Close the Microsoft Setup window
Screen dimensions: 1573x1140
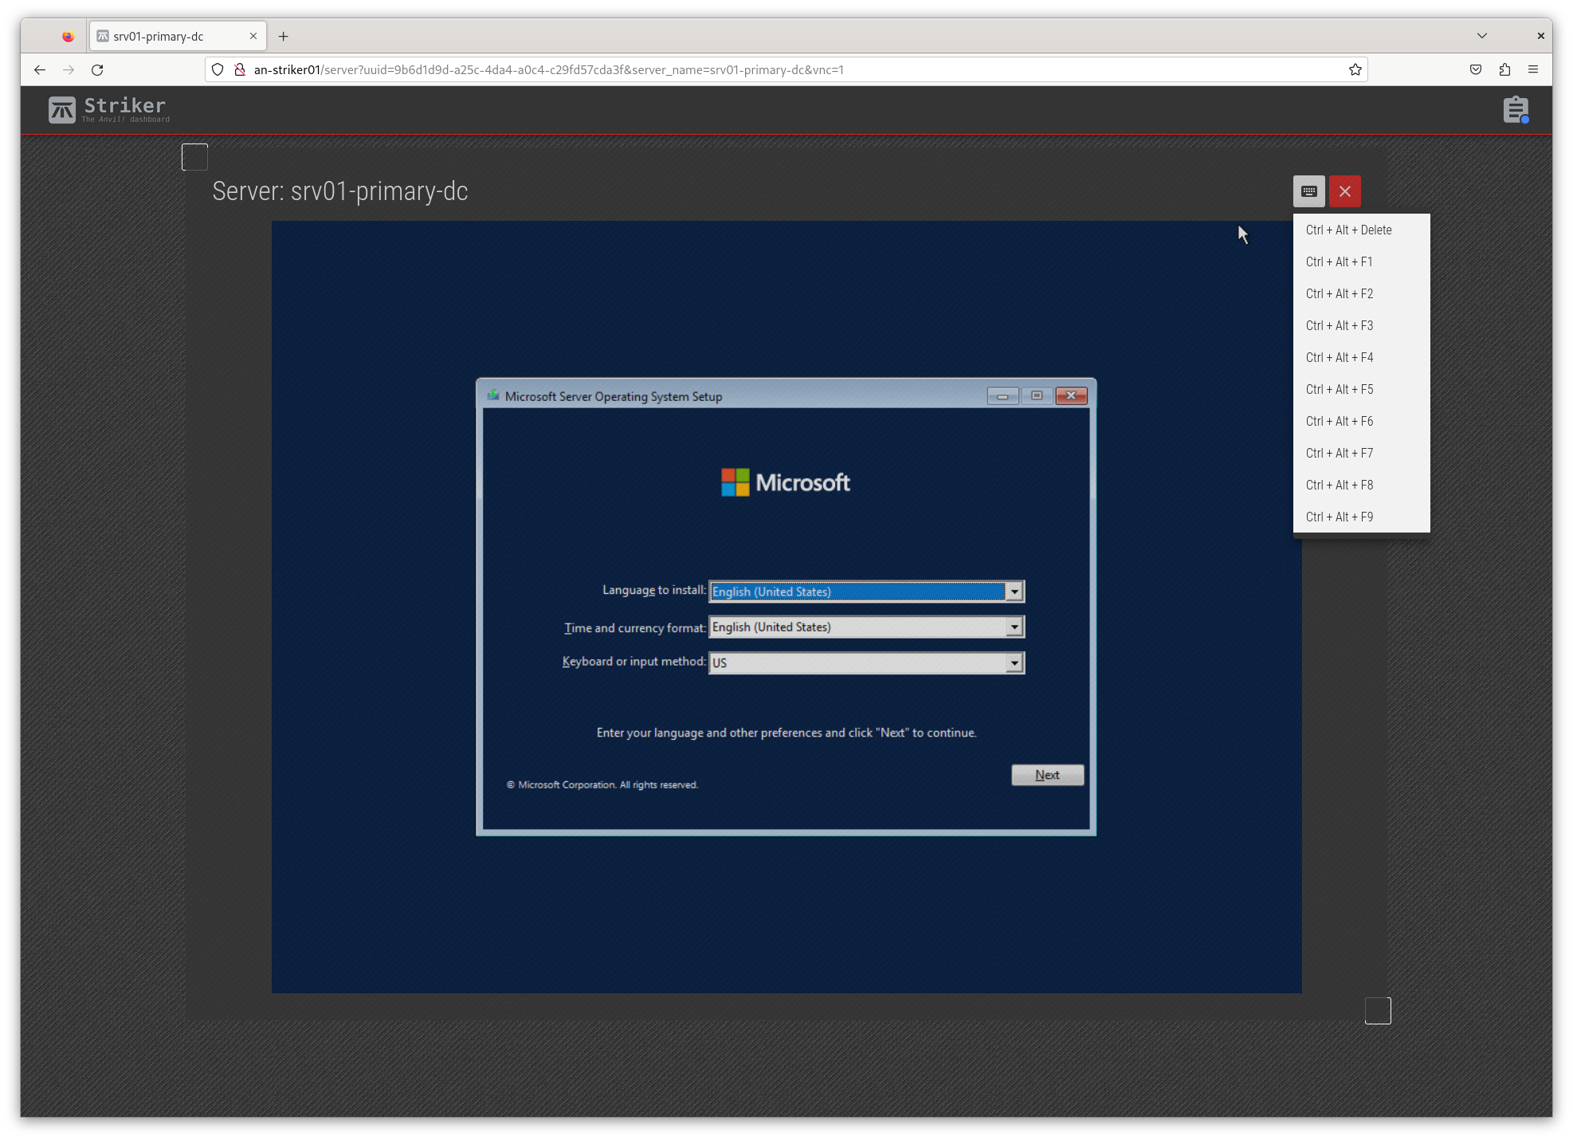click(x=1071, y=395)
